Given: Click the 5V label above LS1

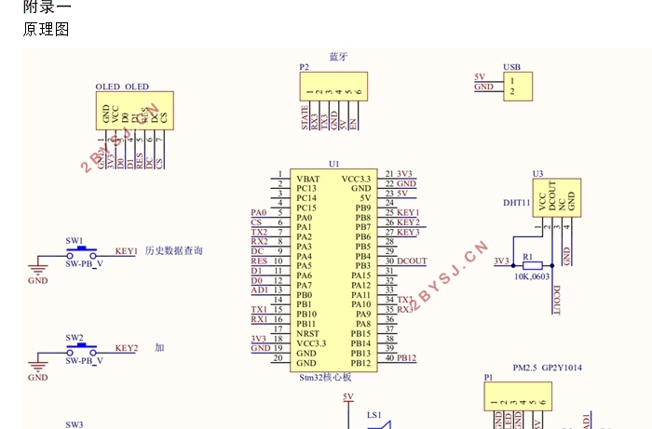Looking at the screenshot, I should click(348, 396).
